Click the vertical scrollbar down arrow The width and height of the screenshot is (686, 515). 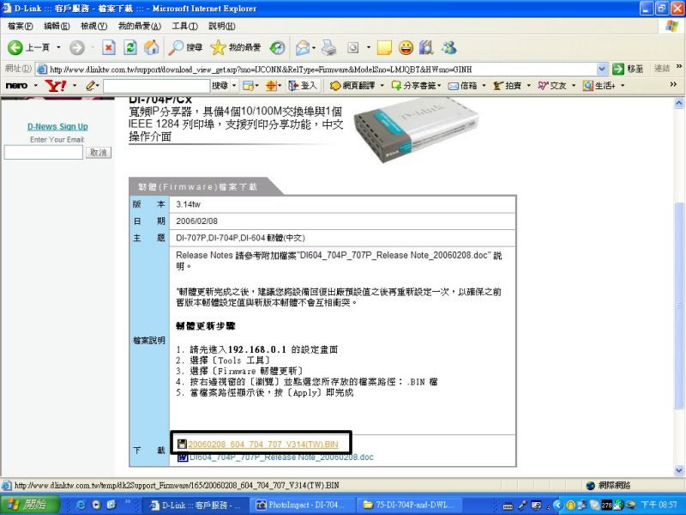679,470
